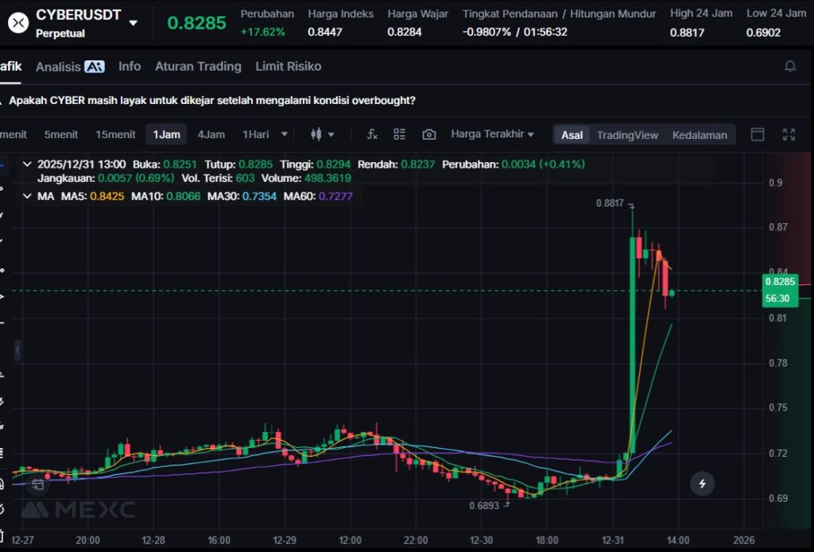
Task: Click the 0.8285 current price label on axis
Action: (x=779, y=282)
